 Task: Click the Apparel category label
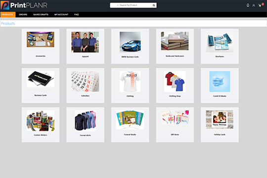point(85,56)
